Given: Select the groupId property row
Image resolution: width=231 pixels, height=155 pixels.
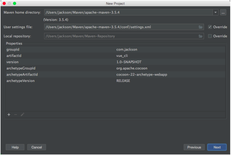Looking at the screenshot, I should (x=115, y=49).
